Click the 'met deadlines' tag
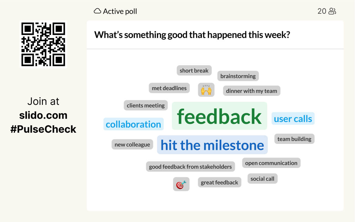 tap(169, 88)
